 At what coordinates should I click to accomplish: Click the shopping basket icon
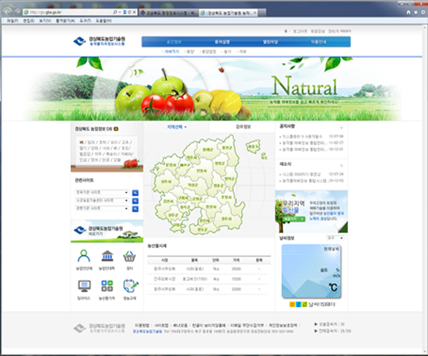129,256
